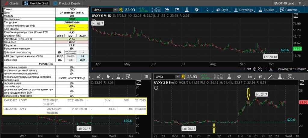The image size is (308, 138).
Task: Select the trendline drawing tool on 5m chart
Action: pos(270,76)
